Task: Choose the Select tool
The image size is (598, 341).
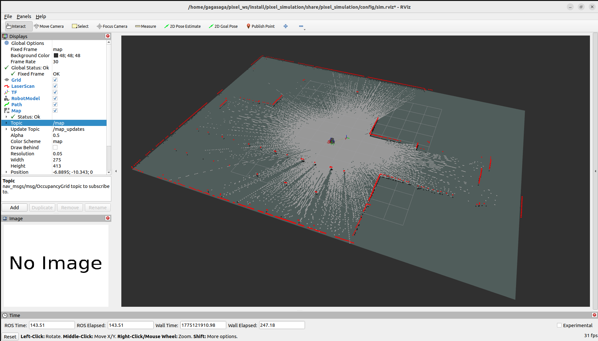Action: coord(80,26)
